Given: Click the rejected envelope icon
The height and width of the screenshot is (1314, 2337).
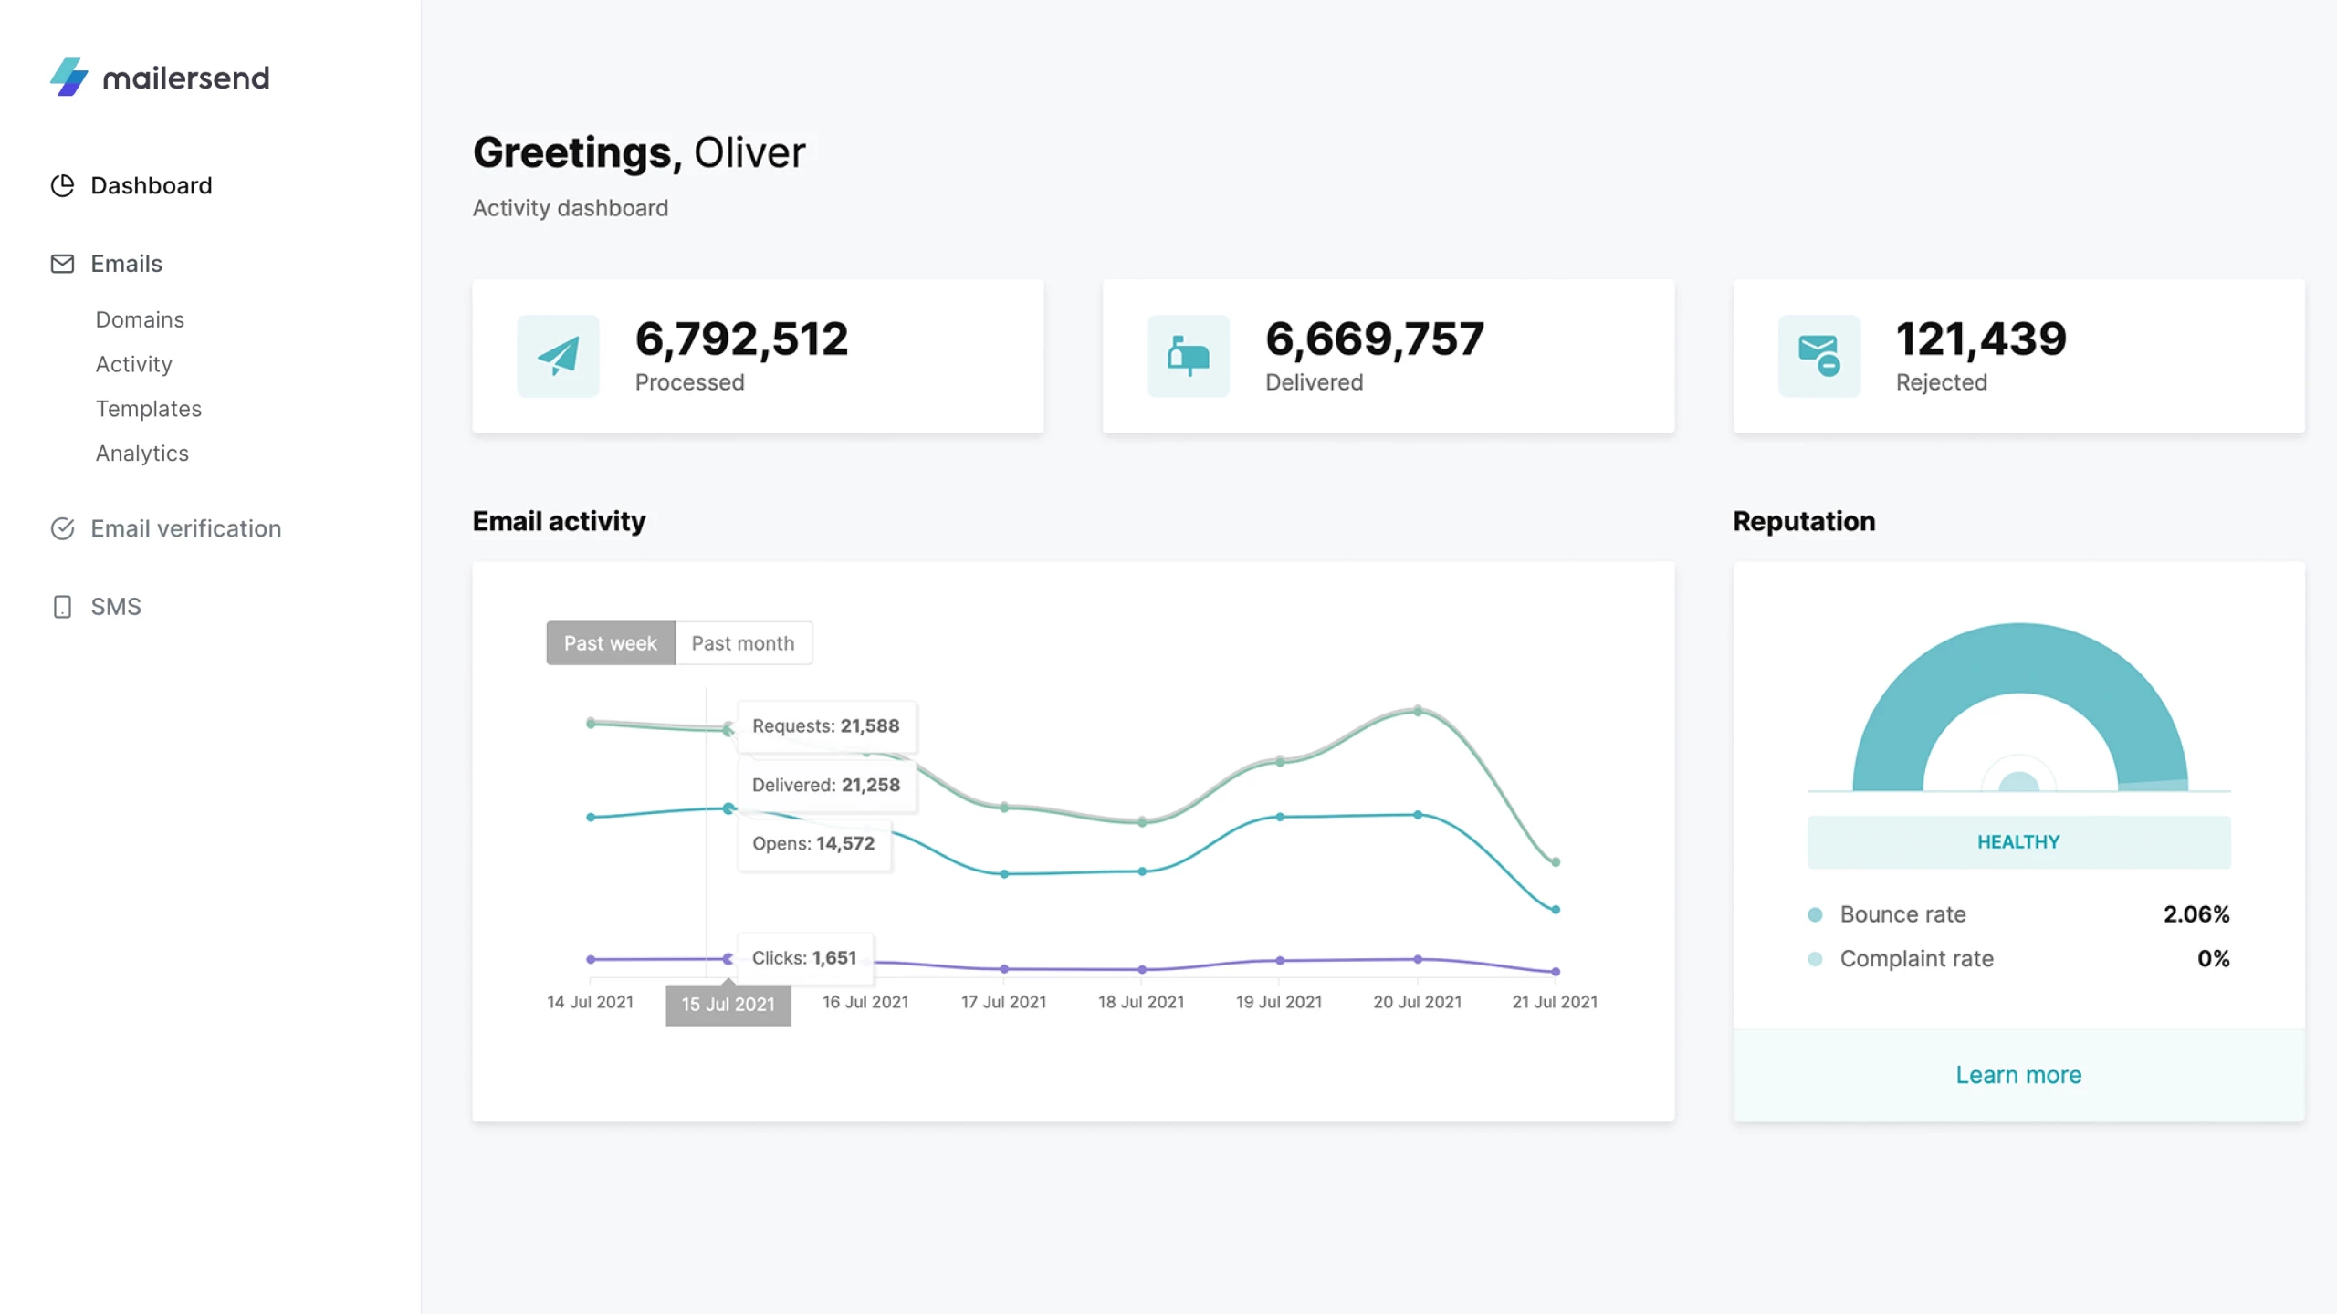Looking at the screenshot, I should [x=1818, y=356].
